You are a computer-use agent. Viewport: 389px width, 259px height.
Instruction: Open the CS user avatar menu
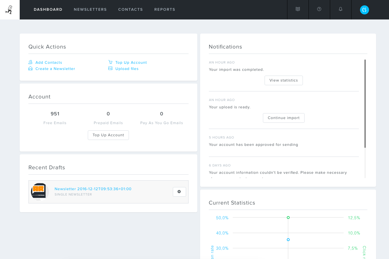364,10
